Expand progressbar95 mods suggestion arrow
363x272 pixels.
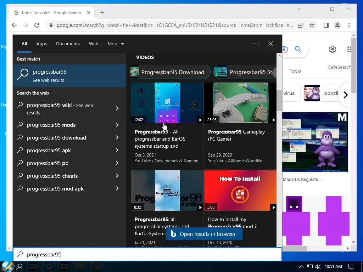tap(117, 125)
